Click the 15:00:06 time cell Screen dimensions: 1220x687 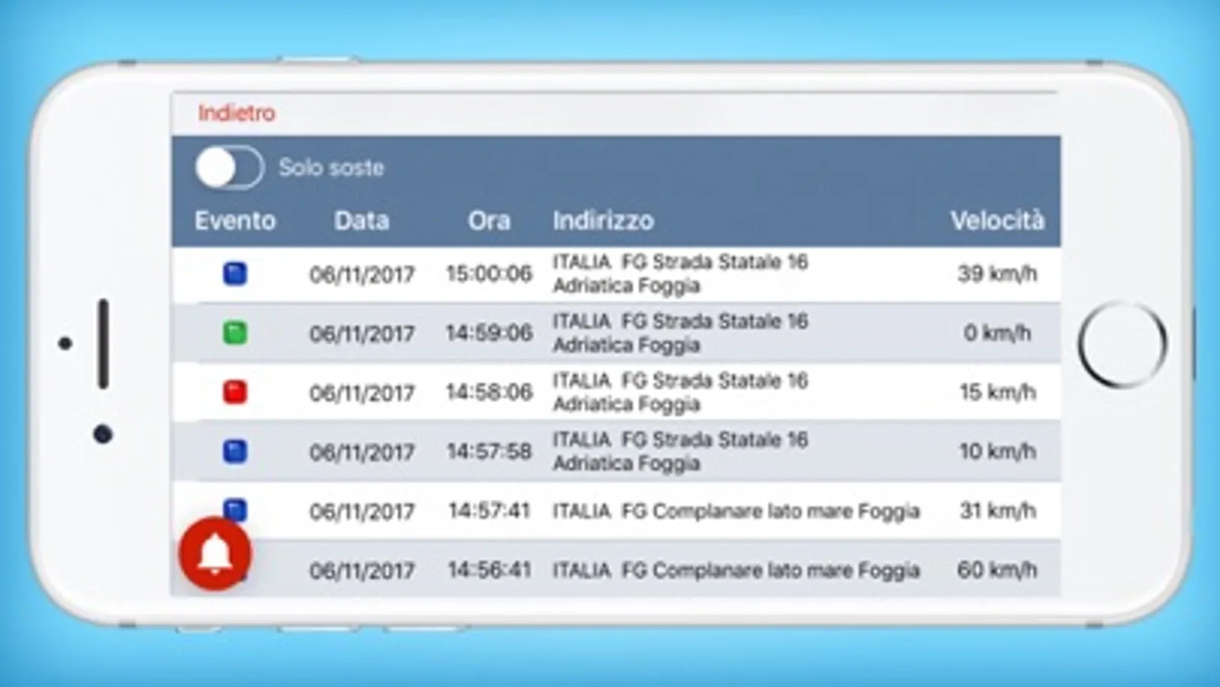point(489,273)
